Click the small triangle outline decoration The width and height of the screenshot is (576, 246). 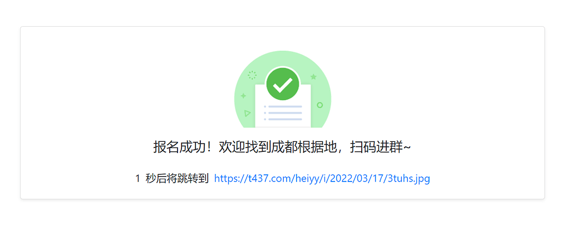click(x=248, y=114)
